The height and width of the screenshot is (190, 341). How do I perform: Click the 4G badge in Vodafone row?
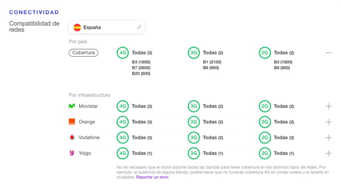pyautogui.click(x=123, y=137)
